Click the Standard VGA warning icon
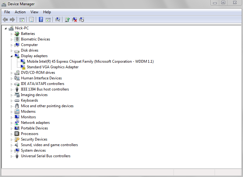This screenshot has width=243, height=177. 23,67
